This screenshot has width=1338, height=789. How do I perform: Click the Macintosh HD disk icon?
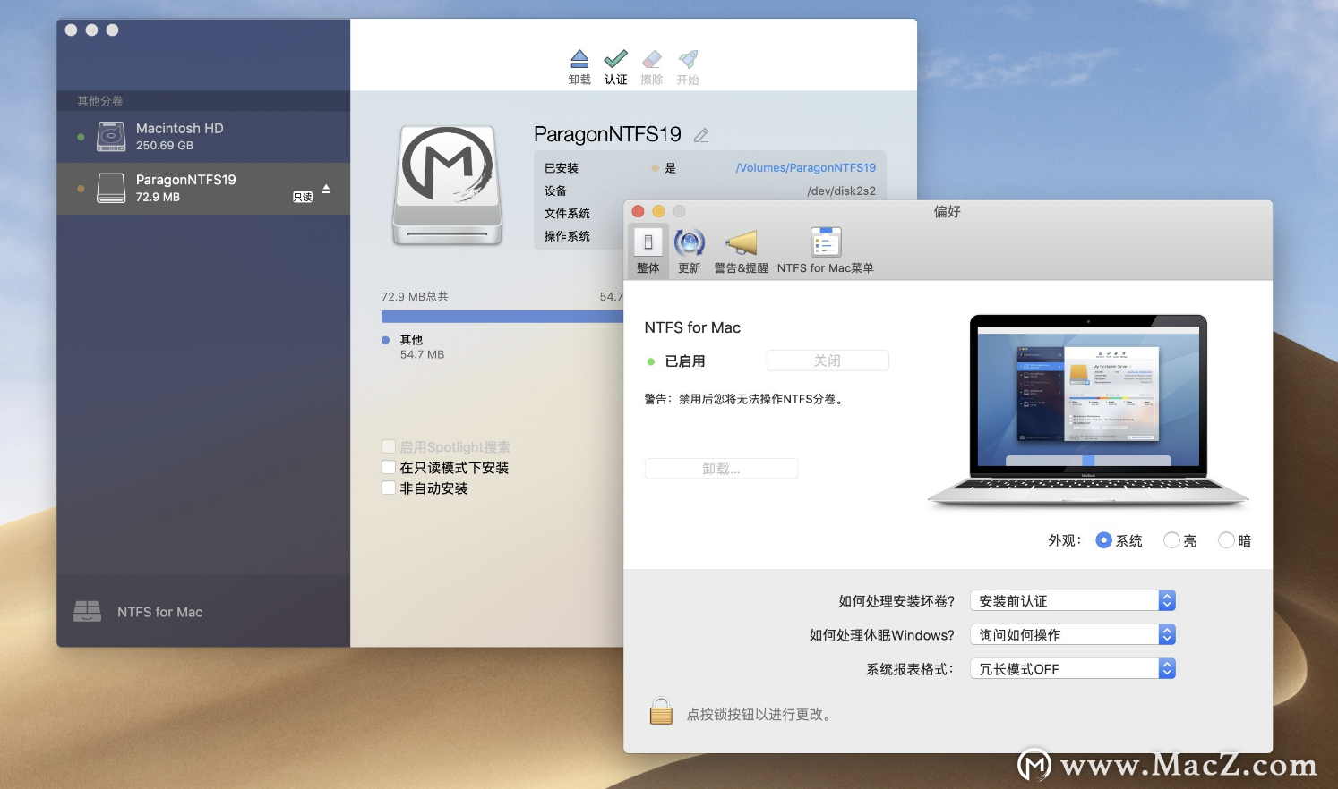(111, 137)
